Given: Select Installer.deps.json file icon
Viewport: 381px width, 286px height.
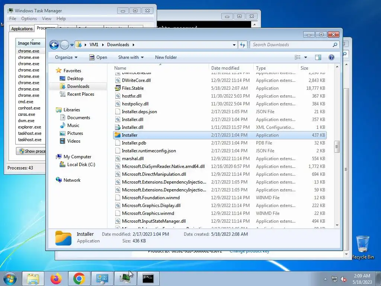Looking at the screenshot, I should [x=118, y=112].
